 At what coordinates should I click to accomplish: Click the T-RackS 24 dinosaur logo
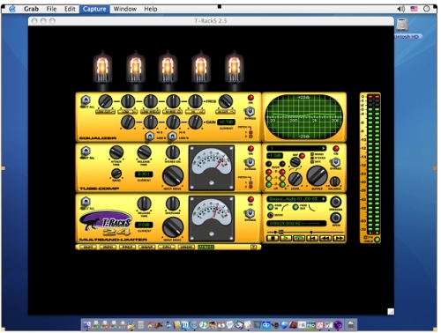[106, 222]
